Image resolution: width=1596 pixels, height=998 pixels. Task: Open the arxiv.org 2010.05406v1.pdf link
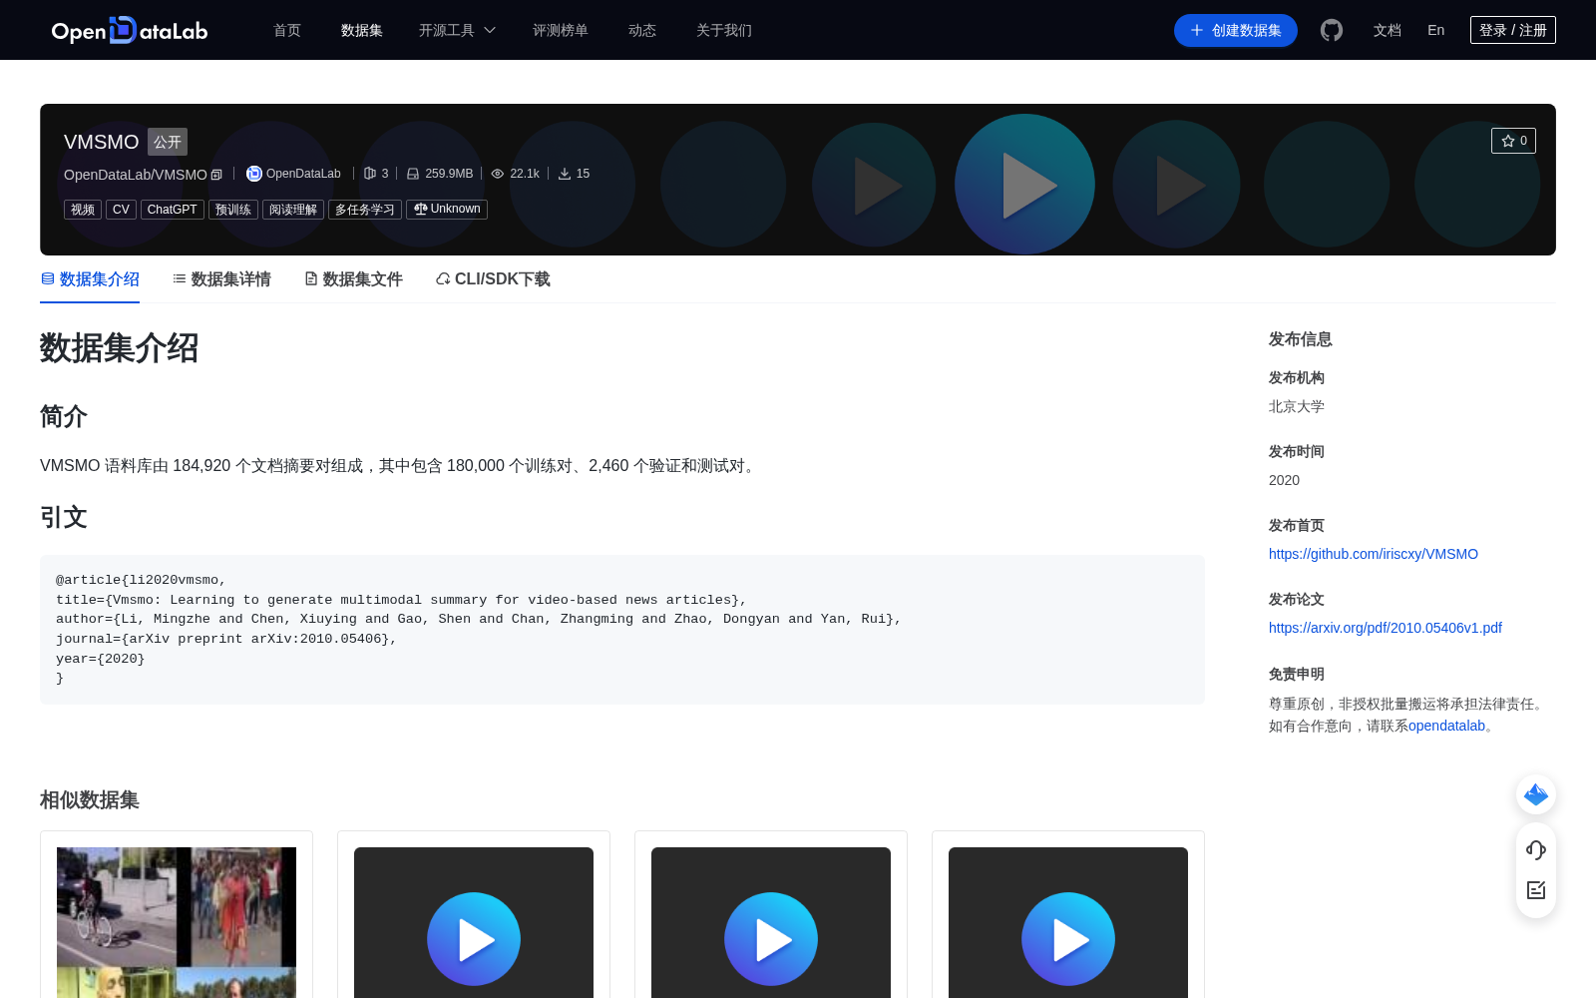point(1386,628)
